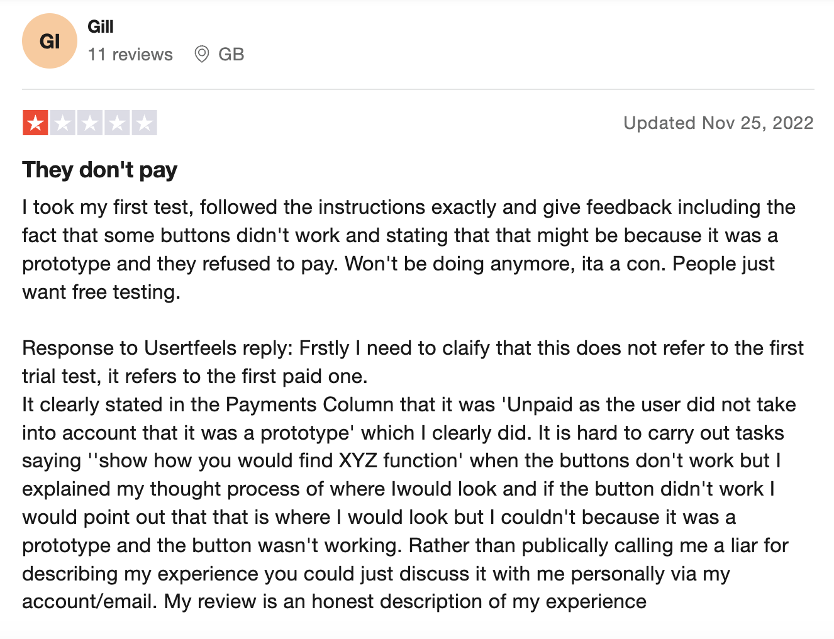
Task: Click the location pin icon
Action: [202, 54]
